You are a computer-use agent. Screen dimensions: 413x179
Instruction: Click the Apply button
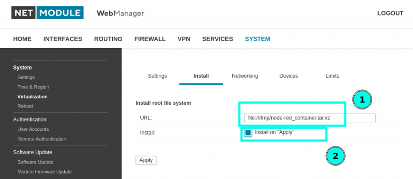click(146, 160)
